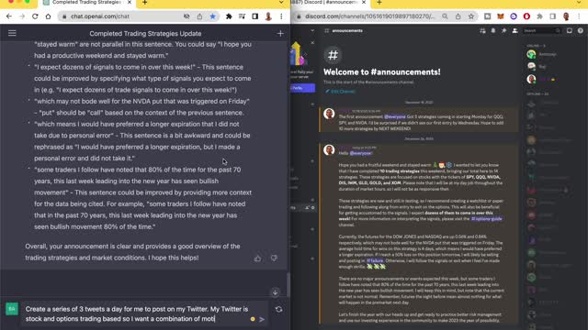588x330 pixels.
Task: Bookmark star in discord.com address bar
Action: (x=471, y=16)
